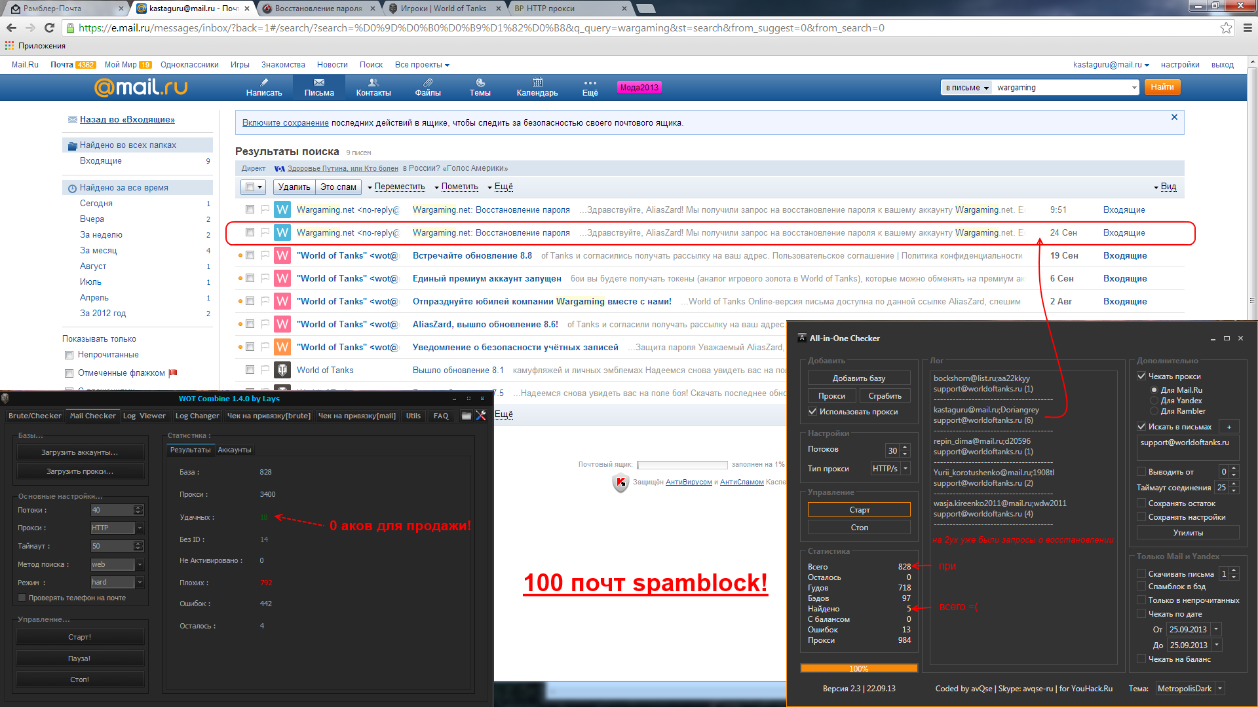1258x707 pixels.
Task: Click flag icon on 24 Сен Wargaming email
Action: pyautogui.click(x=265, y=232)
